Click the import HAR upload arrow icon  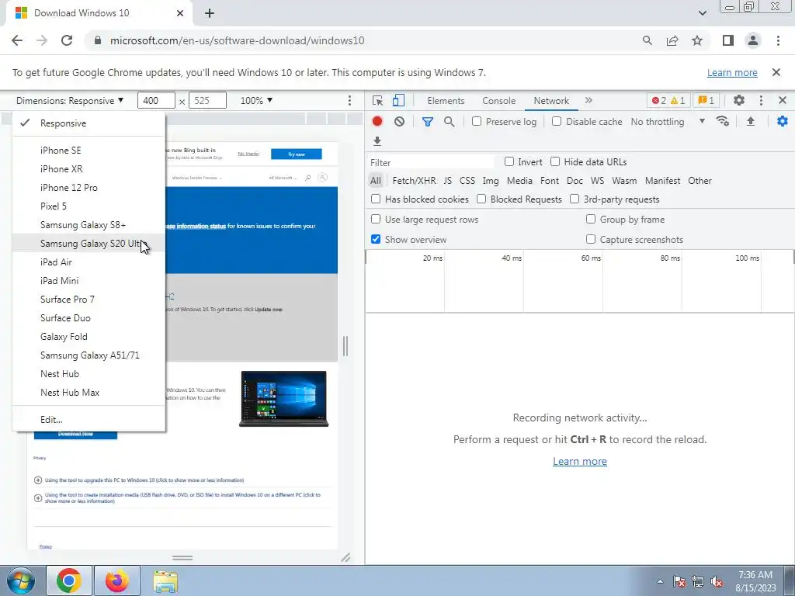point(751,122)
